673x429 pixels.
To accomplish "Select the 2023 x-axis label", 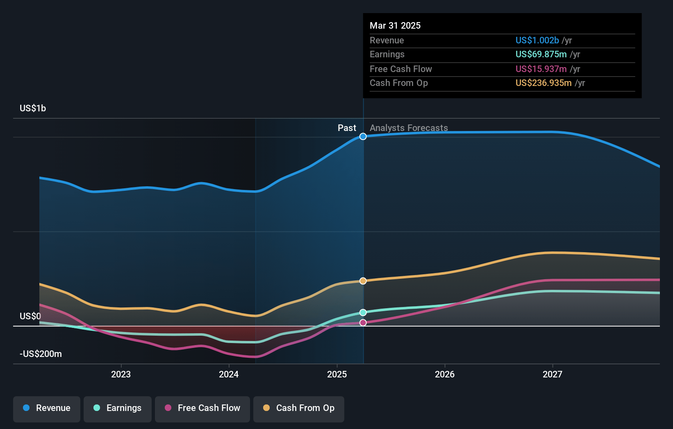I will click(x=121, y=374).
